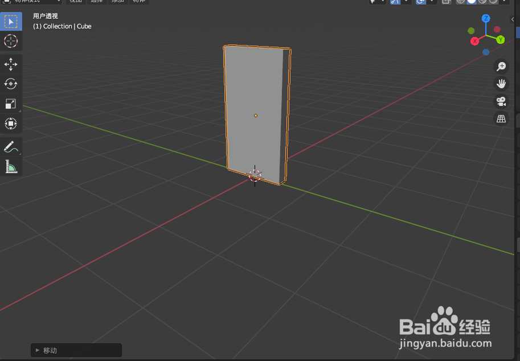Pick the Annotate tool
Image resolution: width=520 pixels, height=361 pixels.
pos(11,146)
